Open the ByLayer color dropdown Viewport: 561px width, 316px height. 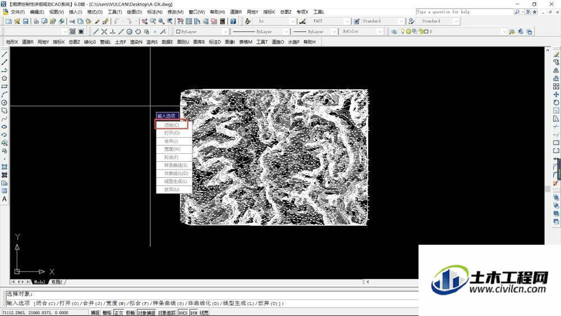coord(225,31)
